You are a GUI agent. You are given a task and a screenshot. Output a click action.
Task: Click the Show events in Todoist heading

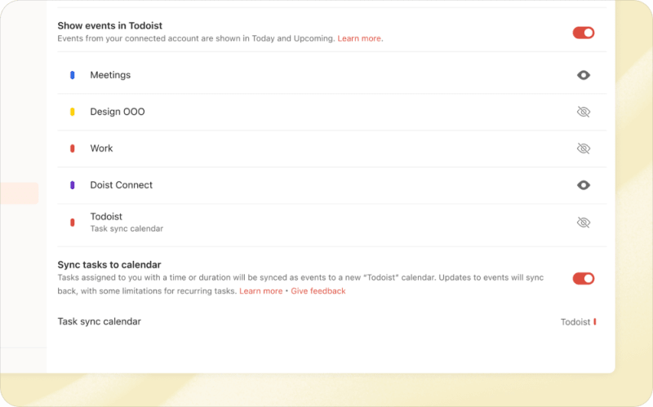110,25
